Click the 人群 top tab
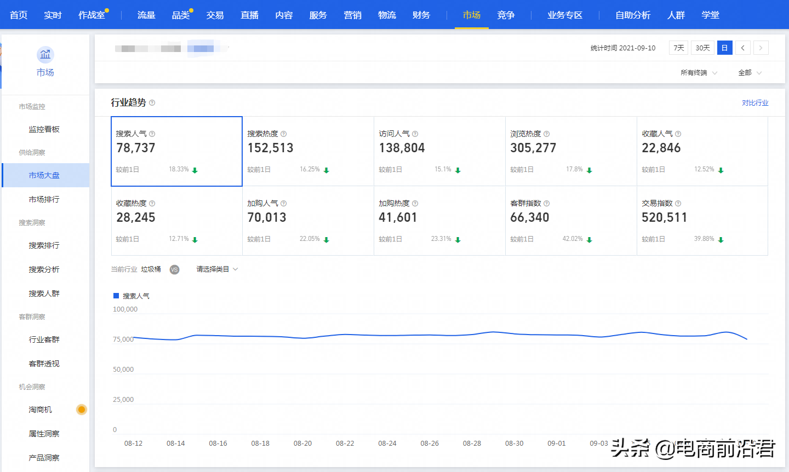Image resolution: width=789 pixels, height=472 pixels. coord(676,15)
